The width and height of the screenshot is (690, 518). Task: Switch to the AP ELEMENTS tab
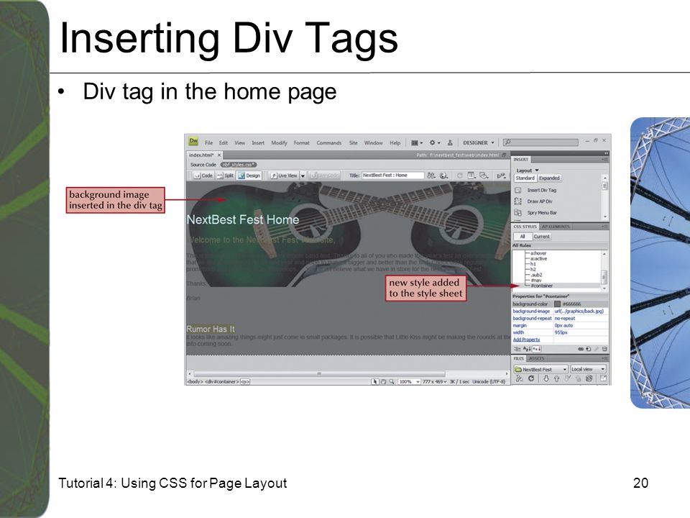[556, 227]
